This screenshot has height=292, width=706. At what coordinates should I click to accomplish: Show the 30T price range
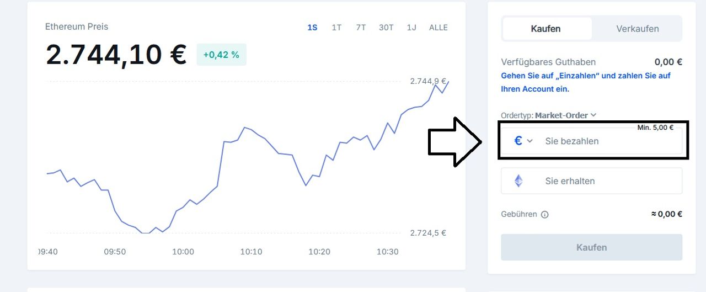pos(386,27)
